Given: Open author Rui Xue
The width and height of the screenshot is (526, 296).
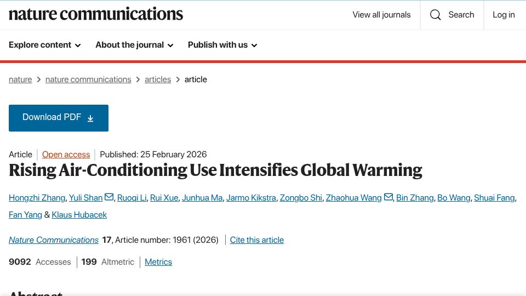Looking at the screenshot, I should pos(164,198).
